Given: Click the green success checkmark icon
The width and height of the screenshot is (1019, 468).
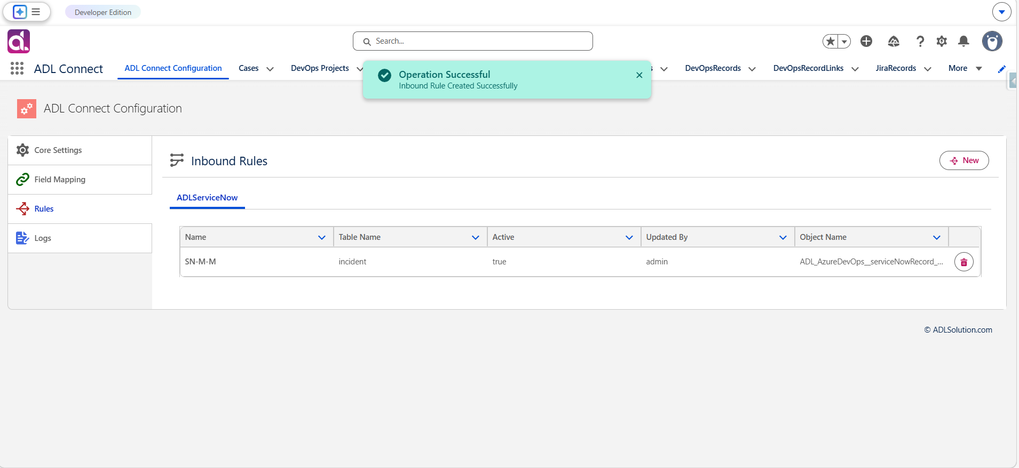Looking at the screenshot, I should [x=385, y=76].
